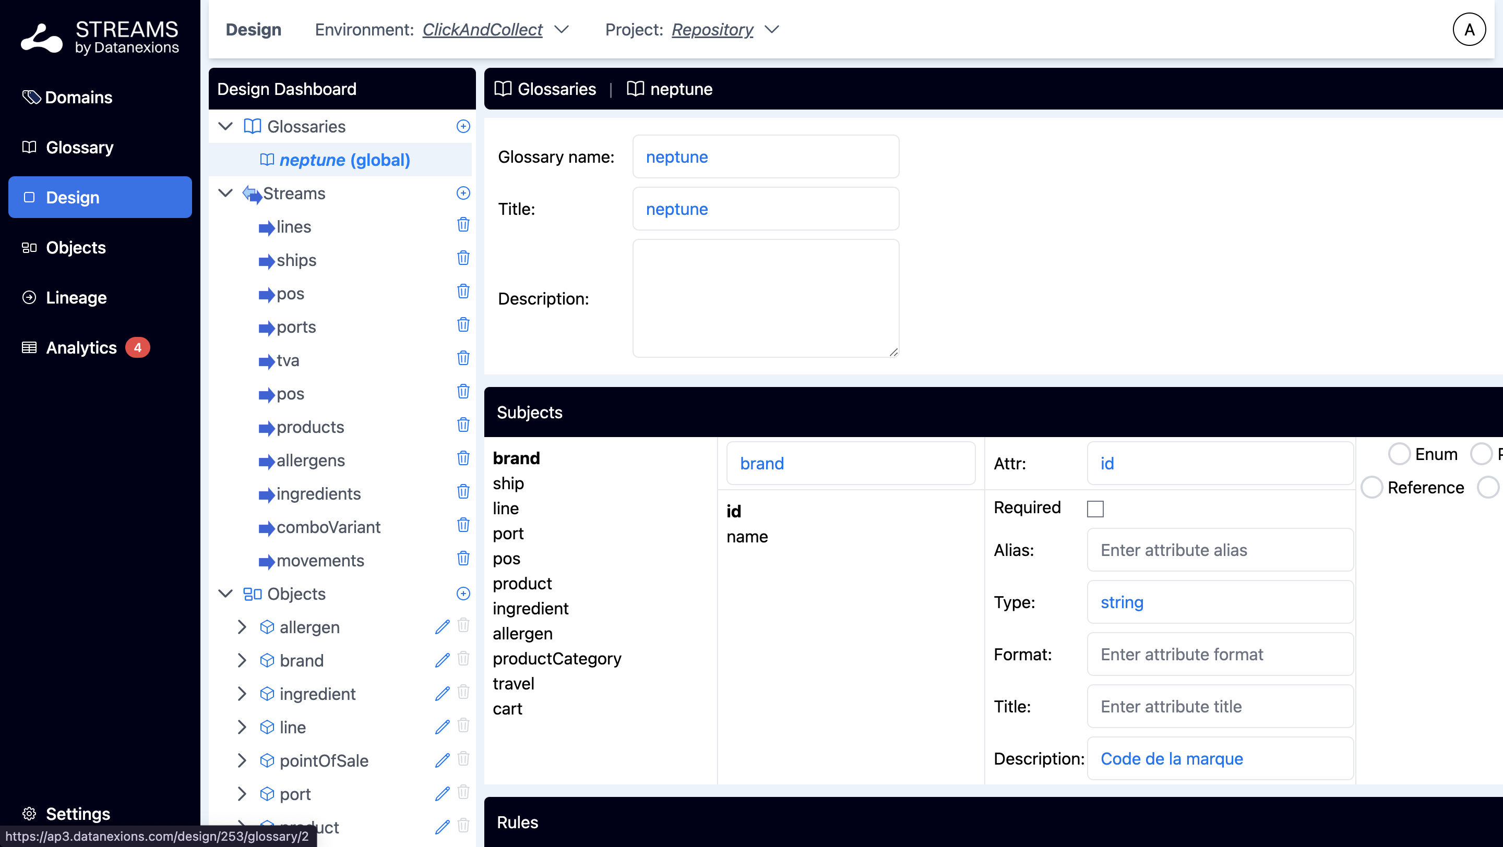This screenshot has height=847, width=1503.
Task: Expand the ingredient object node
Action: (x=242, y=694)
